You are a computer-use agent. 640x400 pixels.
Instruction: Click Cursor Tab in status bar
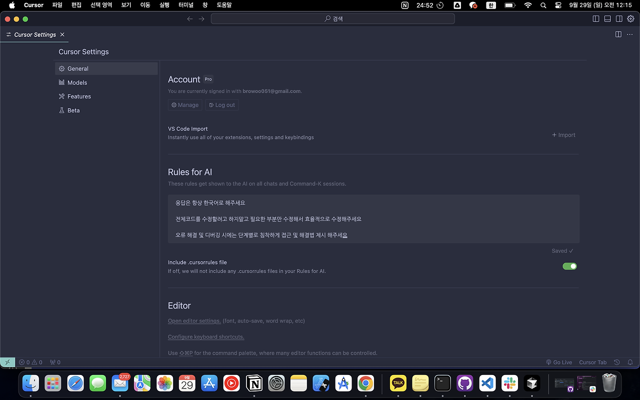coord(592,362)
